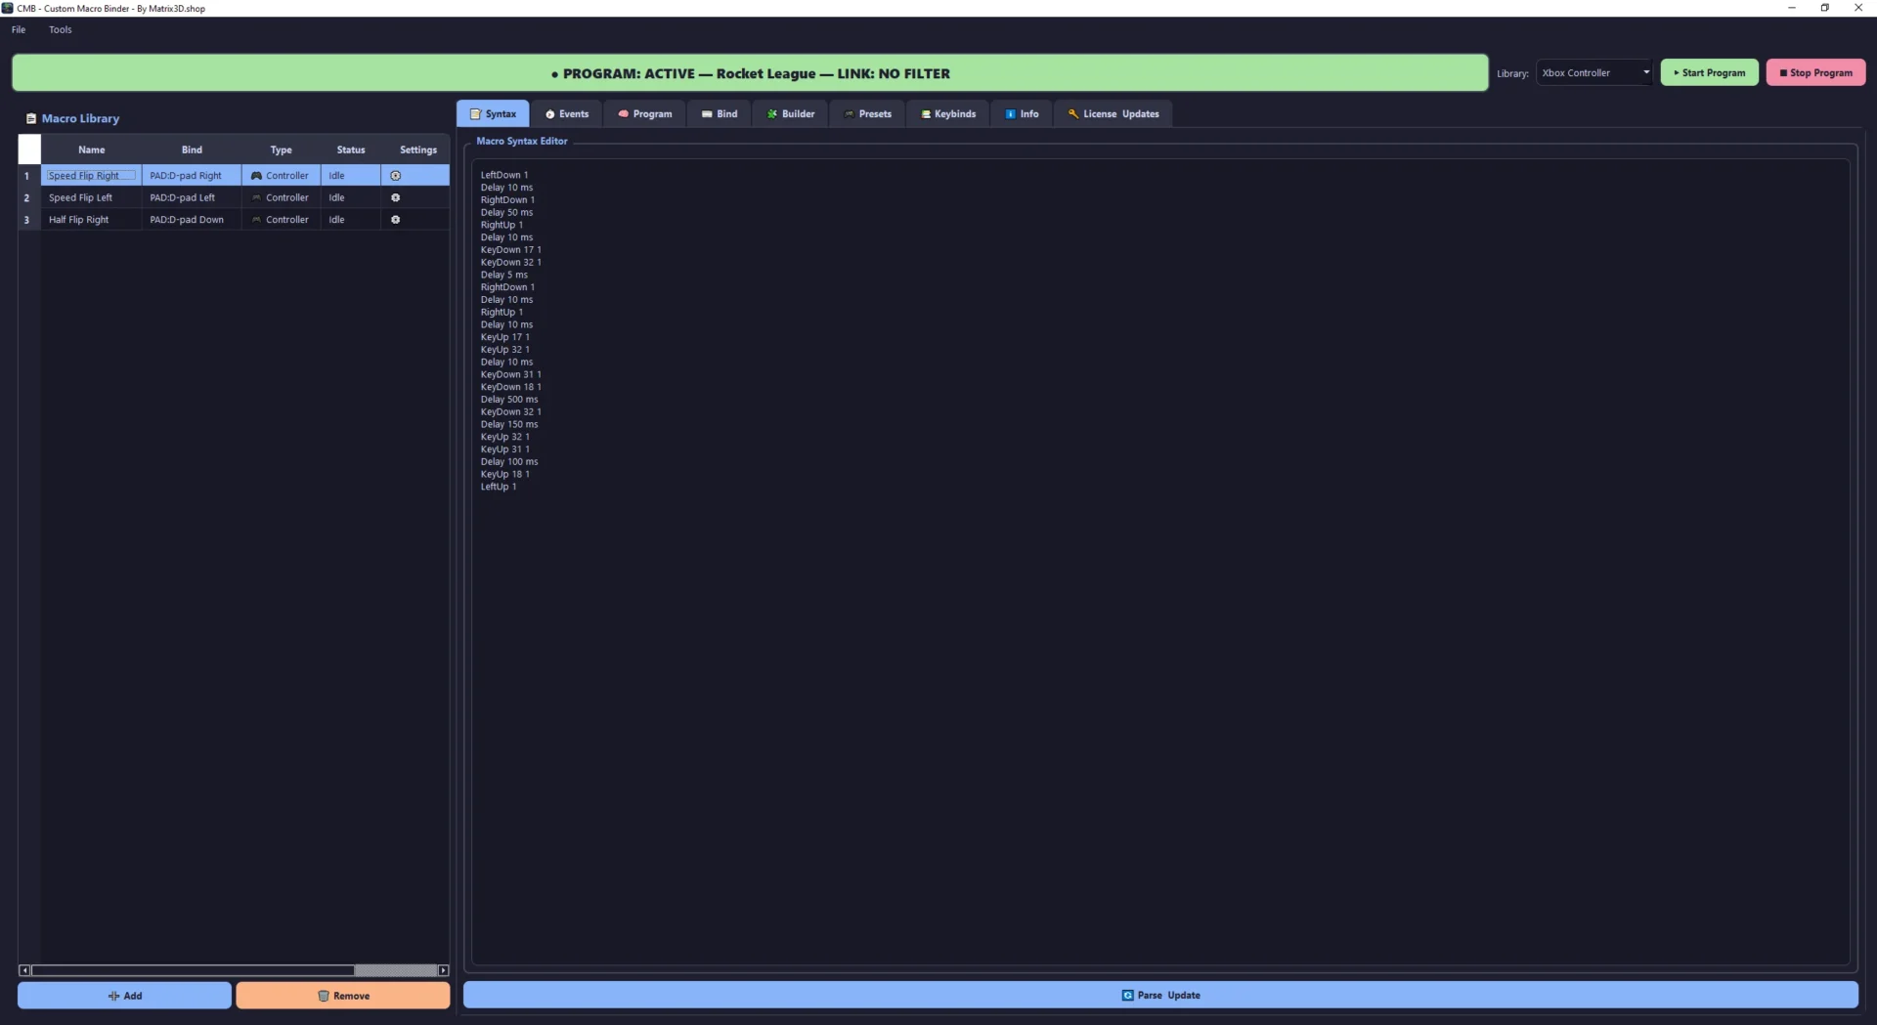Select the Speed Flip Left name cell
Viewport: 1877px width, 1025px height.
(92, 197)
